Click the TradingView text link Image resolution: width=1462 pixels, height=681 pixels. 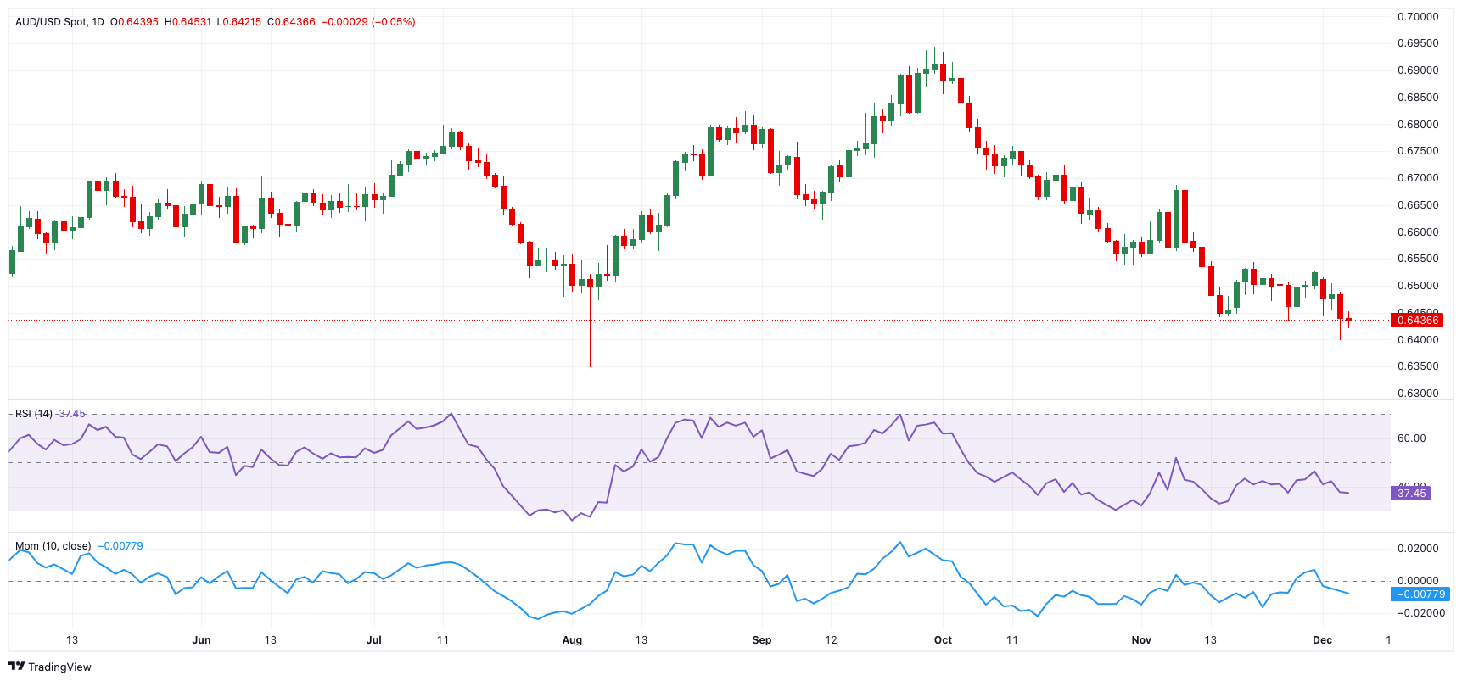pyautogui.click(x=59, y=667)
